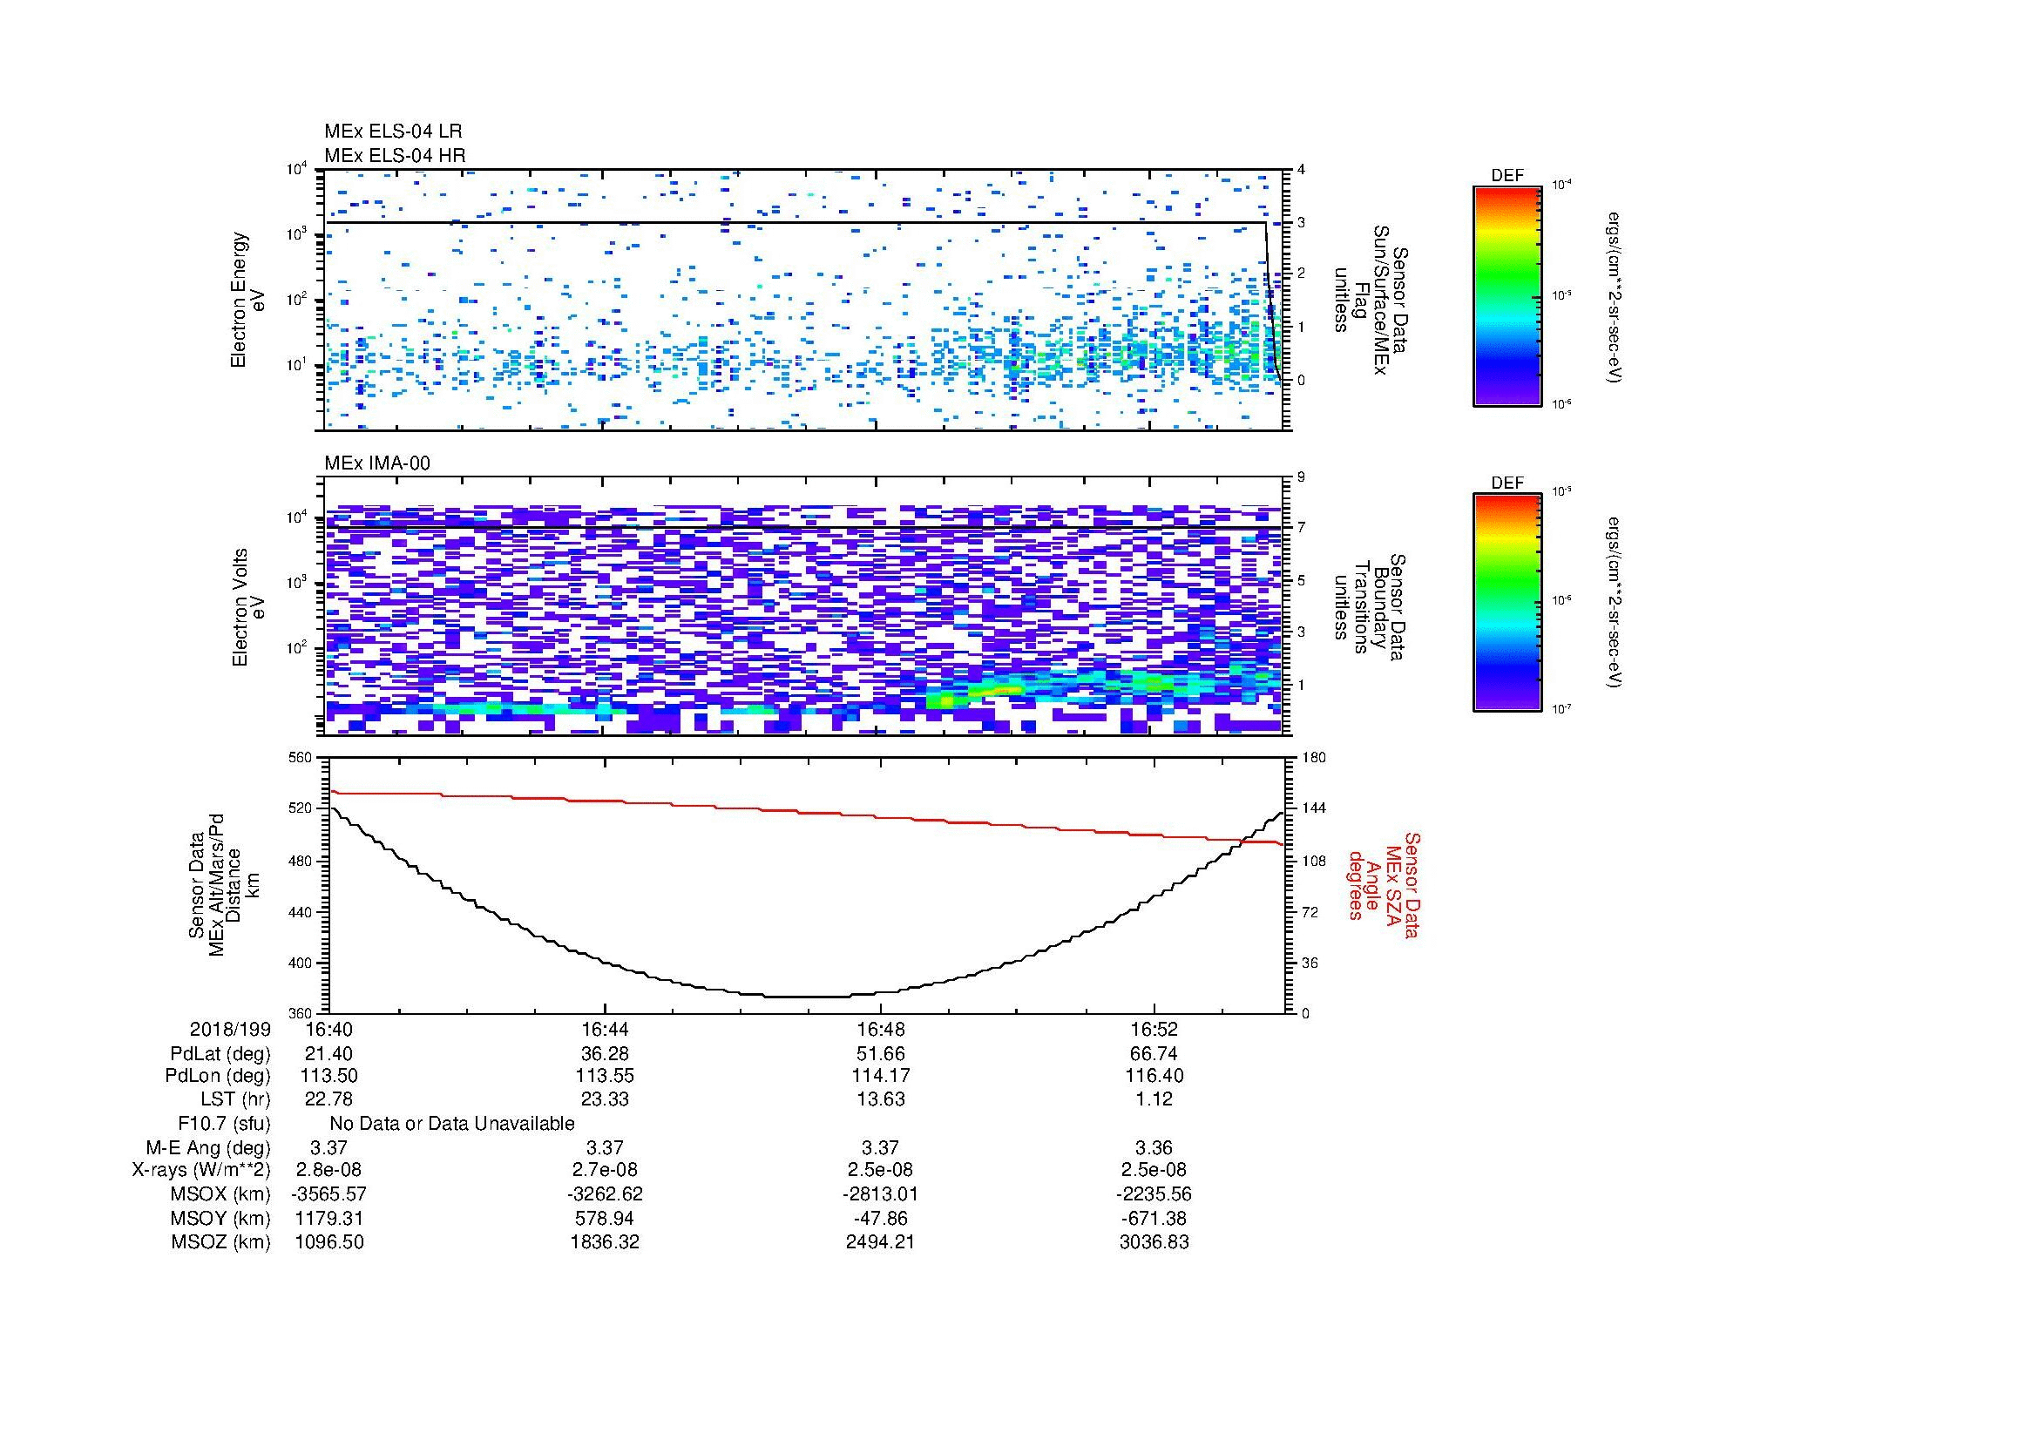Click the 16:40 time tick label
The image size is (2038, 1440).
pyautogui.click(x=329, y=1029)
